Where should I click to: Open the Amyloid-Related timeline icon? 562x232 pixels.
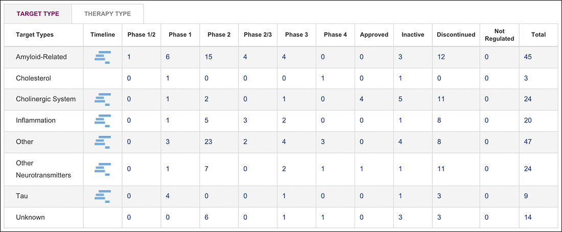103,57
